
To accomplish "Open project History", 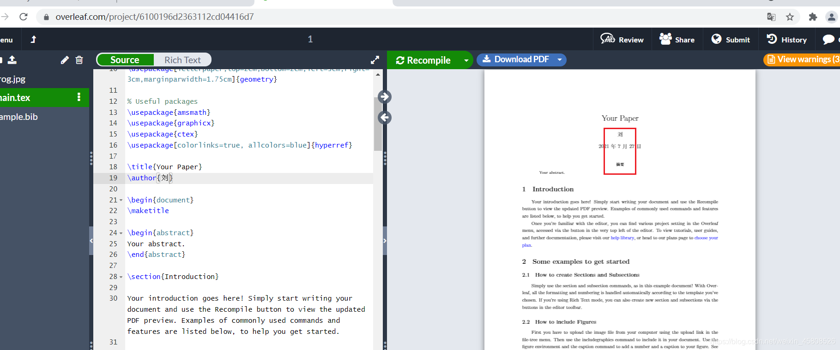I will coord(787,40).
